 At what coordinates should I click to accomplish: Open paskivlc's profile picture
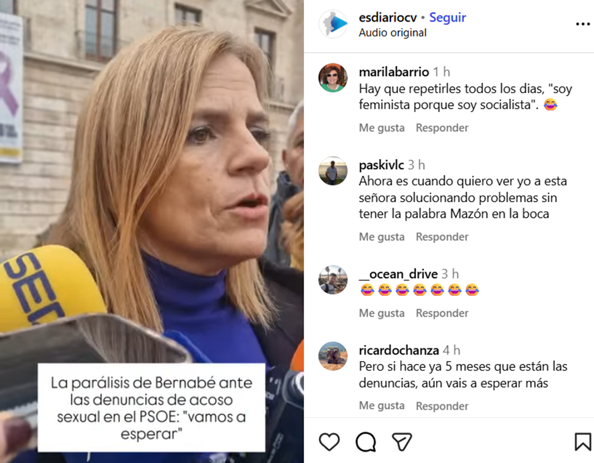[x=333, y=171]
